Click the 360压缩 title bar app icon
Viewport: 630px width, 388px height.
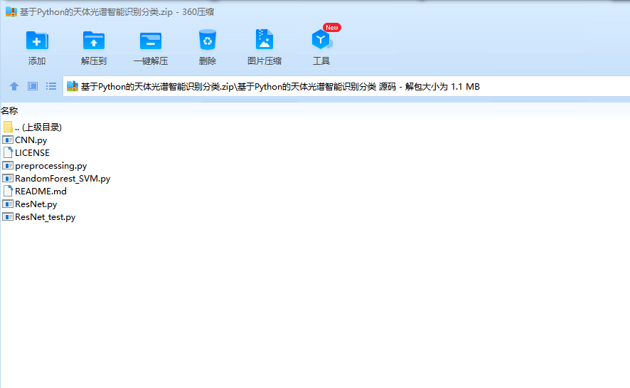coord(11,11)
